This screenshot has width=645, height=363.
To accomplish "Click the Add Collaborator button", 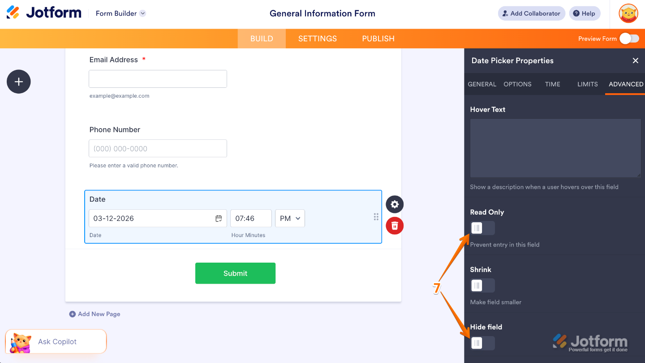I will (x=531, y=13).
